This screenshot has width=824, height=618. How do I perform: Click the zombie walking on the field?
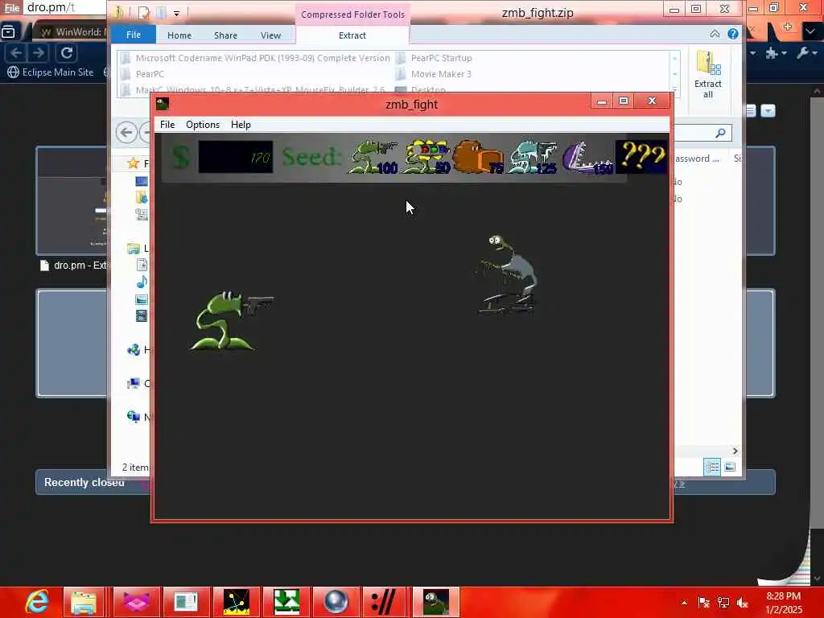pos(507,274)
